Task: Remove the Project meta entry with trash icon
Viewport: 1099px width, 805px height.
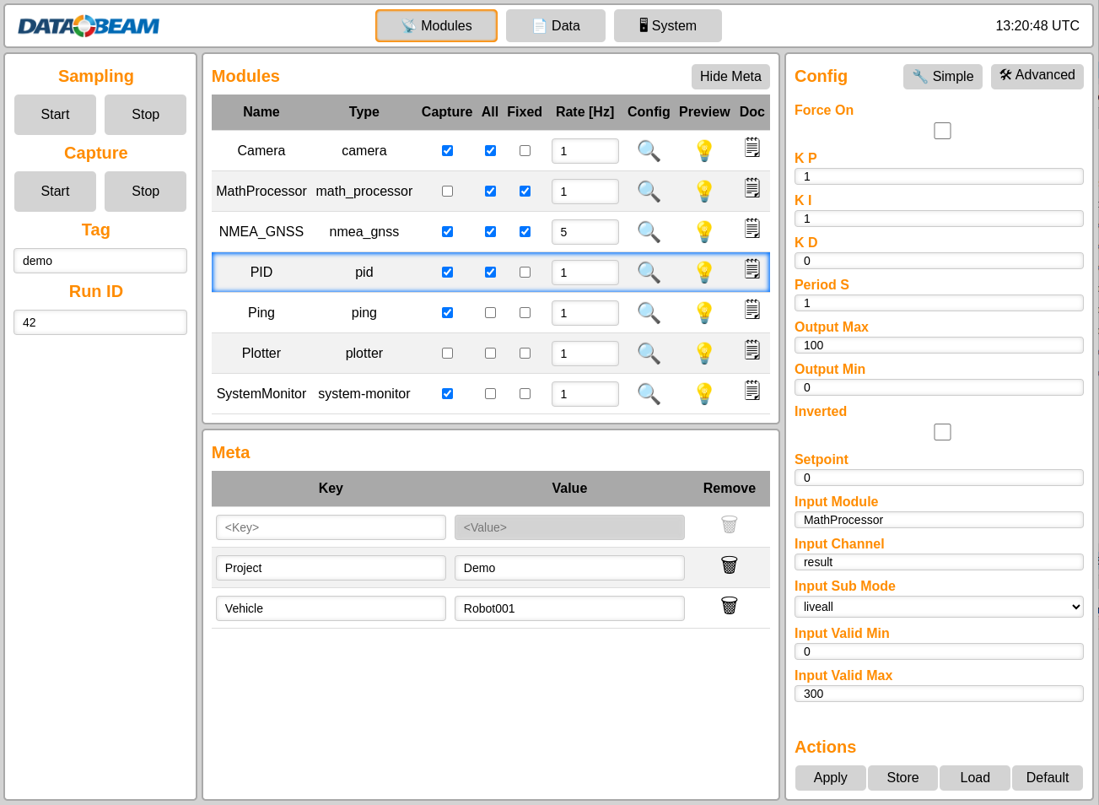Action: point(730,565)
